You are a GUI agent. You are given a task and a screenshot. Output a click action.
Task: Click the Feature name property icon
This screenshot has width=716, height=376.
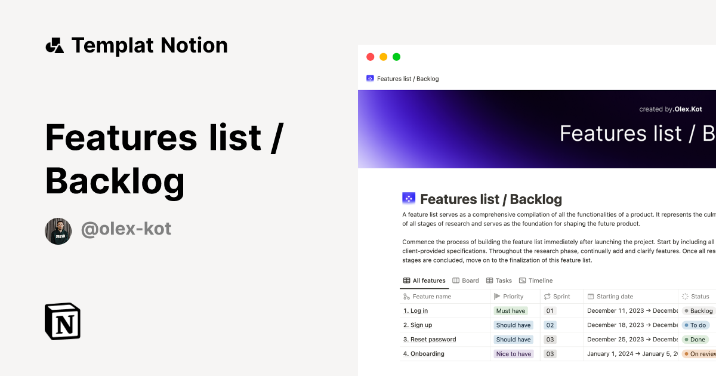406,296
